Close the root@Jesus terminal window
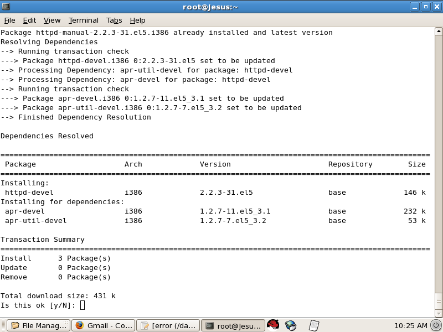 pos(437,7)
